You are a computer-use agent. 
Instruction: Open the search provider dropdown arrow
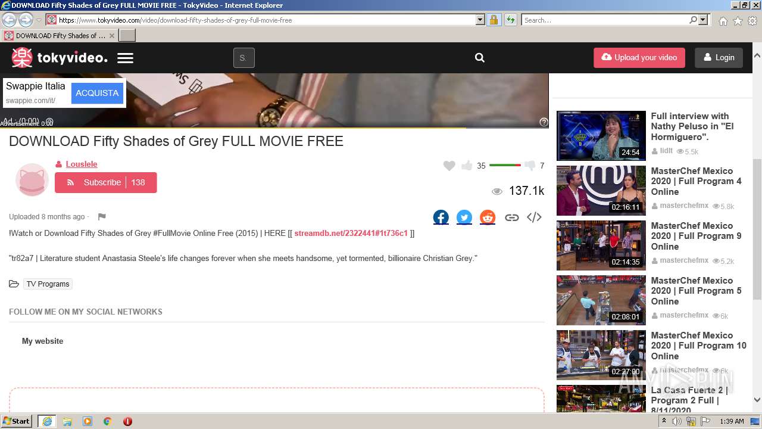coord(703,20)
